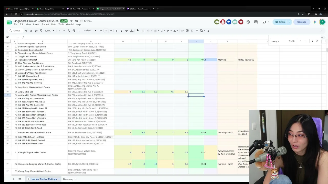
Task: Increase font size with plus
Action: point(111,31)
